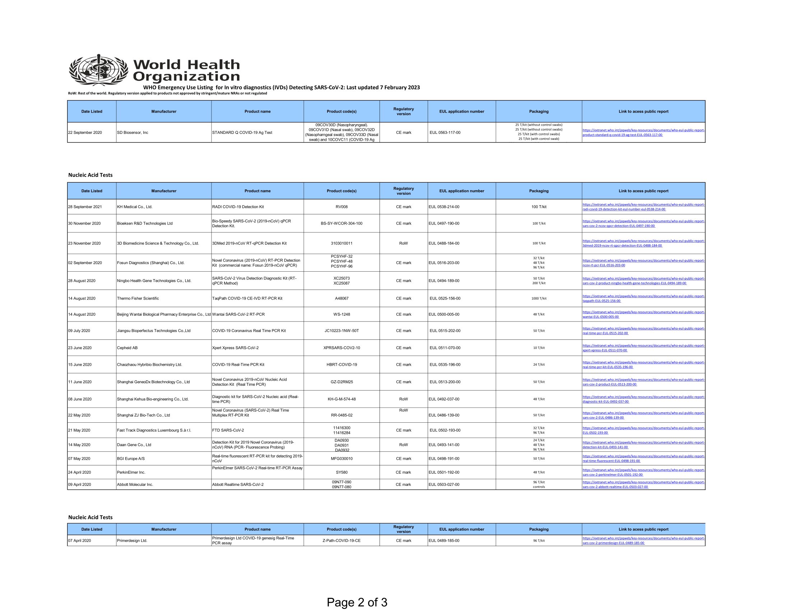Click the 'Thermo Fisher Scientific' cell

(164, 299)
